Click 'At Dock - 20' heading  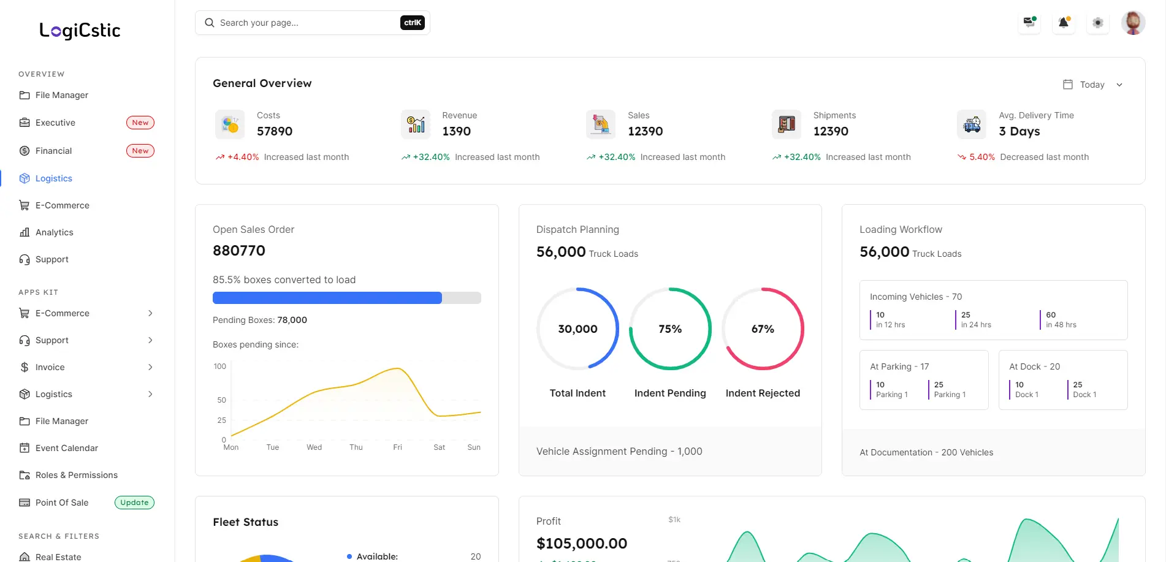(x=1035, y=366)
